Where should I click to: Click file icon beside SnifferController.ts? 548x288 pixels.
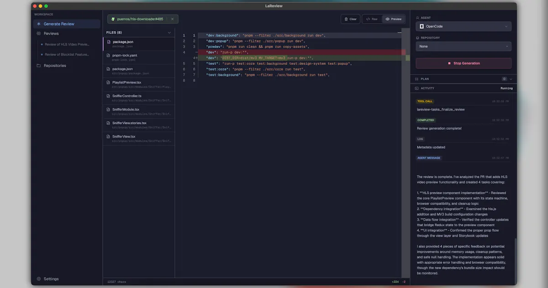pyautogui.click(x=109, y=96)
